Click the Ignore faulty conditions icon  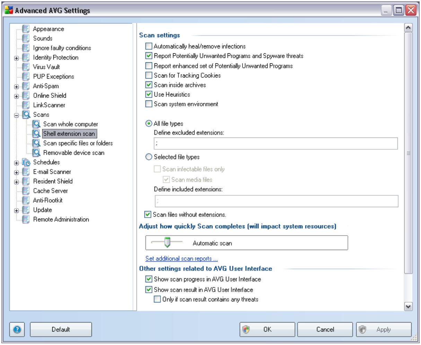(x=26, y=48)
